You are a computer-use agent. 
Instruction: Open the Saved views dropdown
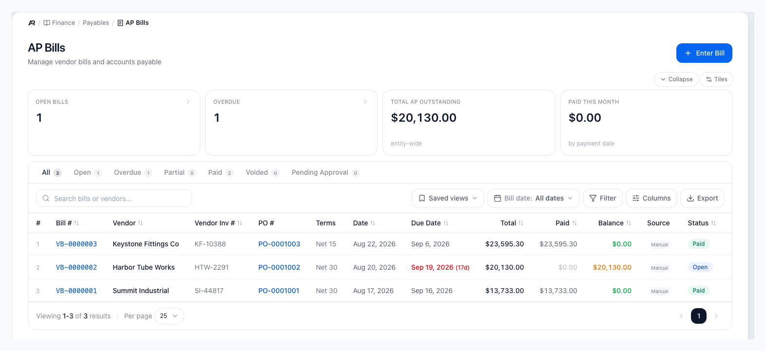coord(448,198)
